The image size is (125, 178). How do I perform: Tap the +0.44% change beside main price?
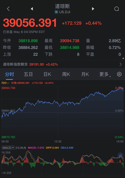pyautogui.click(x=93, y=23)
